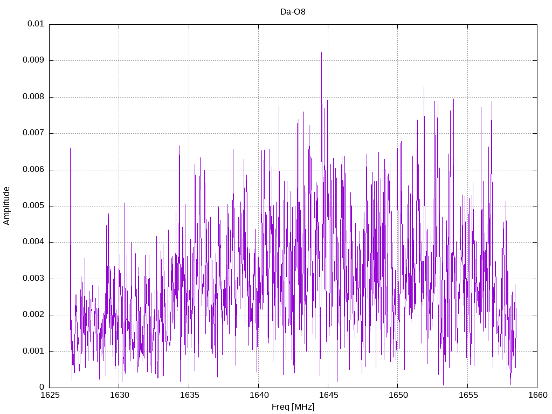
Task: Click the y-axis tick label 0.001
Action: coord(33,351)
